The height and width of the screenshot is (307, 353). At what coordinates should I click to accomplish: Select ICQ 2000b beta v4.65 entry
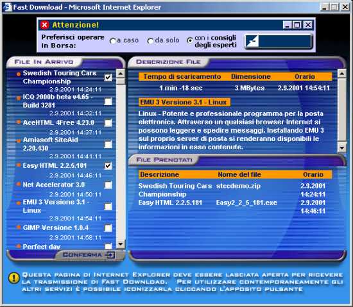(58, 101)
